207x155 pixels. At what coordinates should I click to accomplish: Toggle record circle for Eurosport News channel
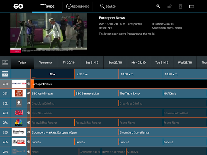click(29, 84)
